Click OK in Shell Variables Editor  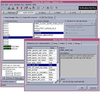click(82, 88)
